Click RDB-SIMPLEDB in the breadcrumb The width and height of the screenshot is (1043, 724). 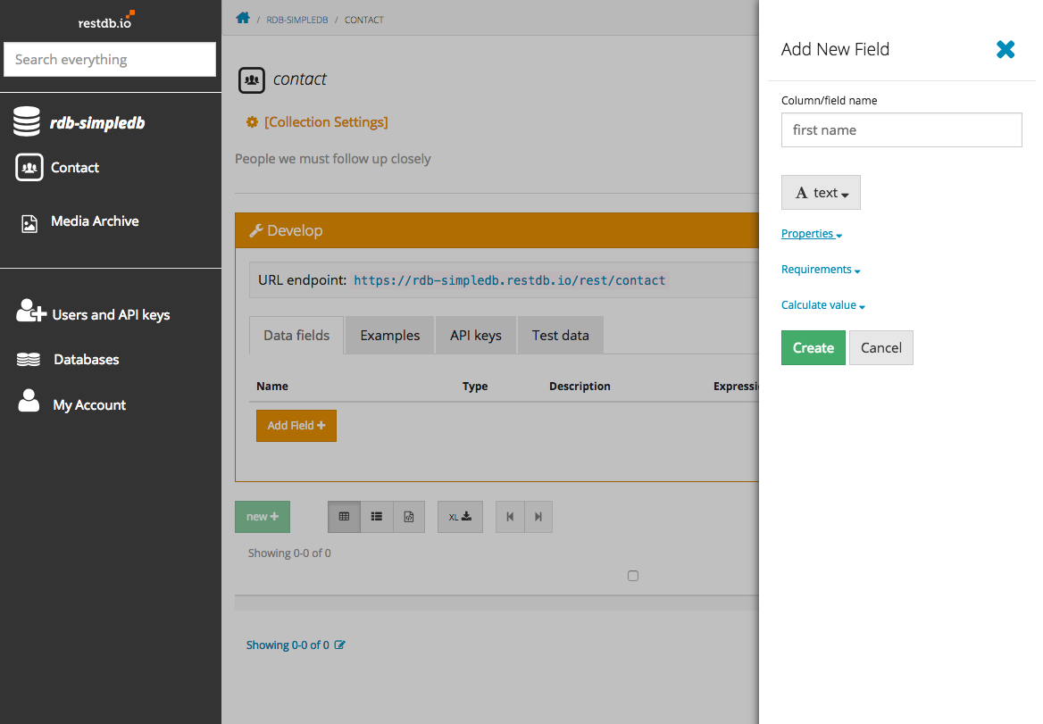(297, 20)
